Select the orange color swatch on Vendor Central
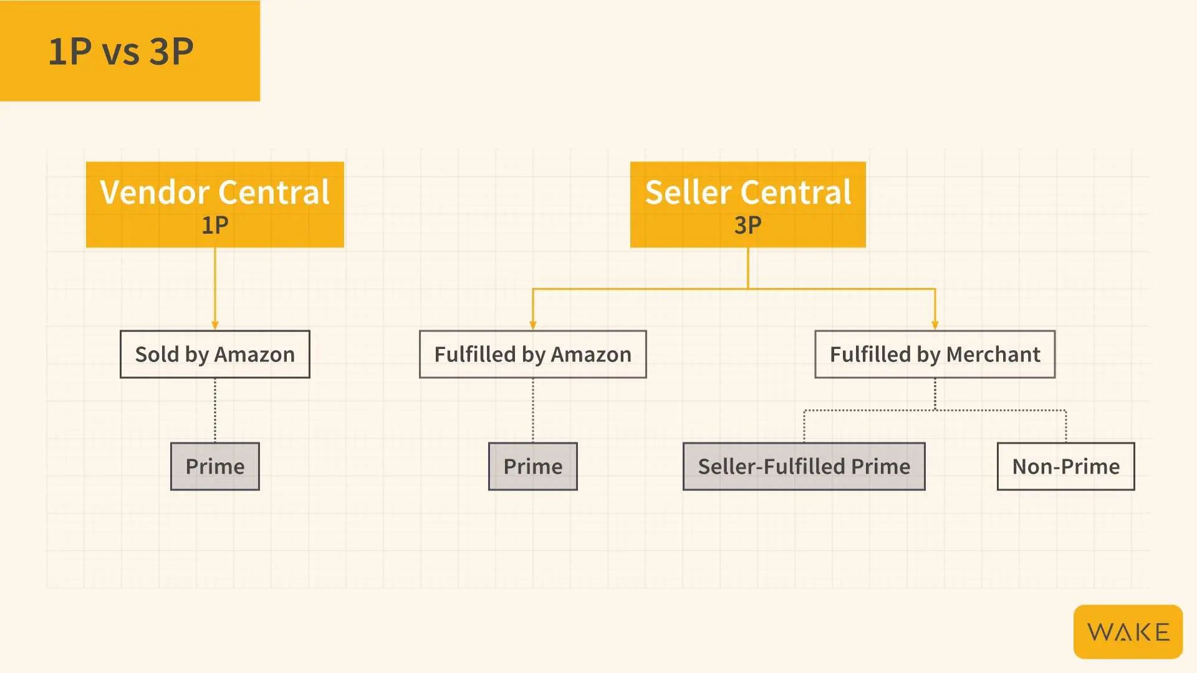The width and height of the screenshot is (1197, 673). 217,204
